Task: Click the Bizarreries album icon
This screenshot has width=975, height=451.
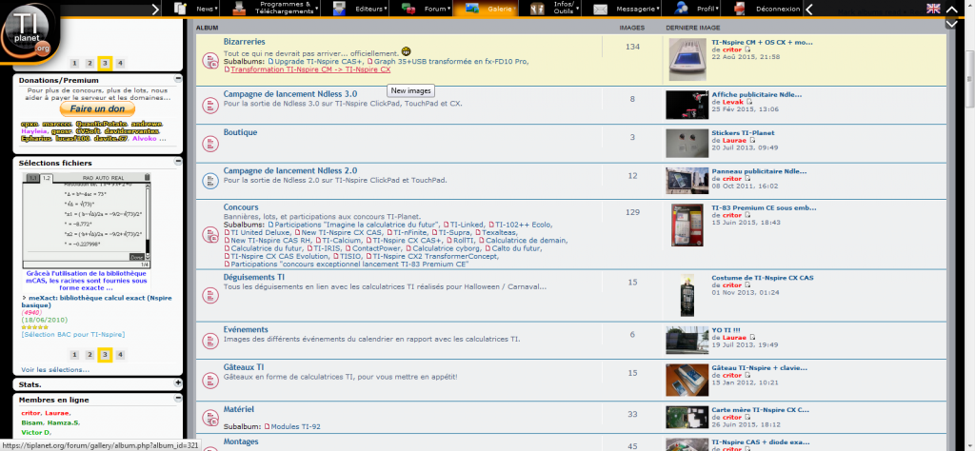Action: pyautogui.click(x=209, y=60)
